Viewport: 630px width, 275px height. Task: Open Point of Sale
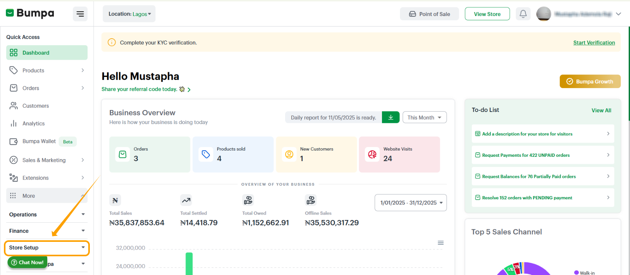click(429, 14)
